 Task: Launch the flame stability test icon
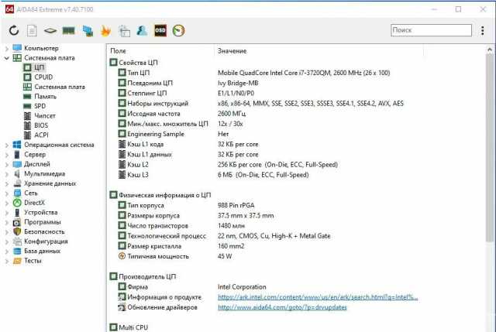point(105,31)
